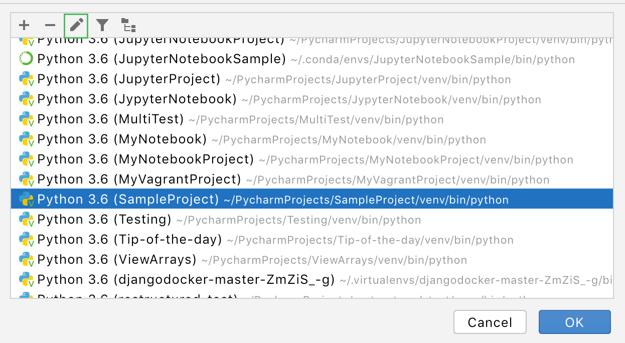Pick the djangodocker-master-ZmZiS_-g interpreter

[186, 280]
